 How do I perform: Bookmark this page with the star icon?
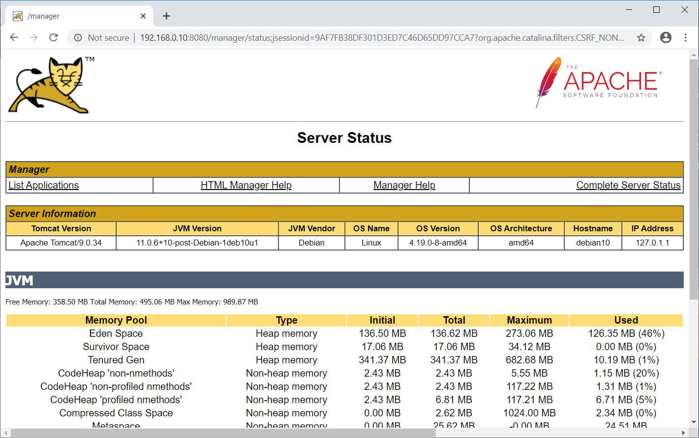[641, 37]
